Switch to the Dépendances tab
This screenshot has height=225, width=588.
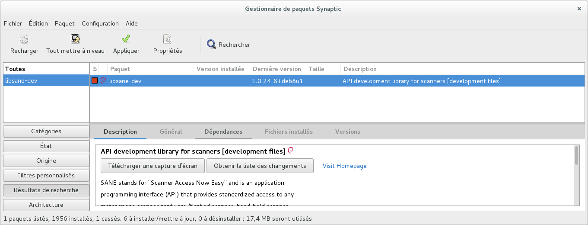pyautogui.click(x=223, y=132)
